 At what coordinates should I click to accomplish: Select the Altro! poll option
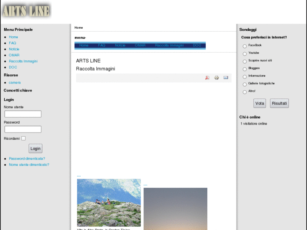(x=245, y=92)
